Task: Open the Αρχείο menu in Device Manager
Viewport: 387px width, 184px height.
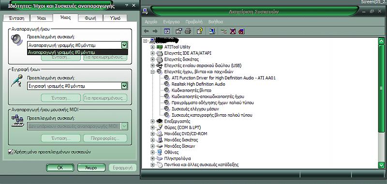Action: point(151,22)
